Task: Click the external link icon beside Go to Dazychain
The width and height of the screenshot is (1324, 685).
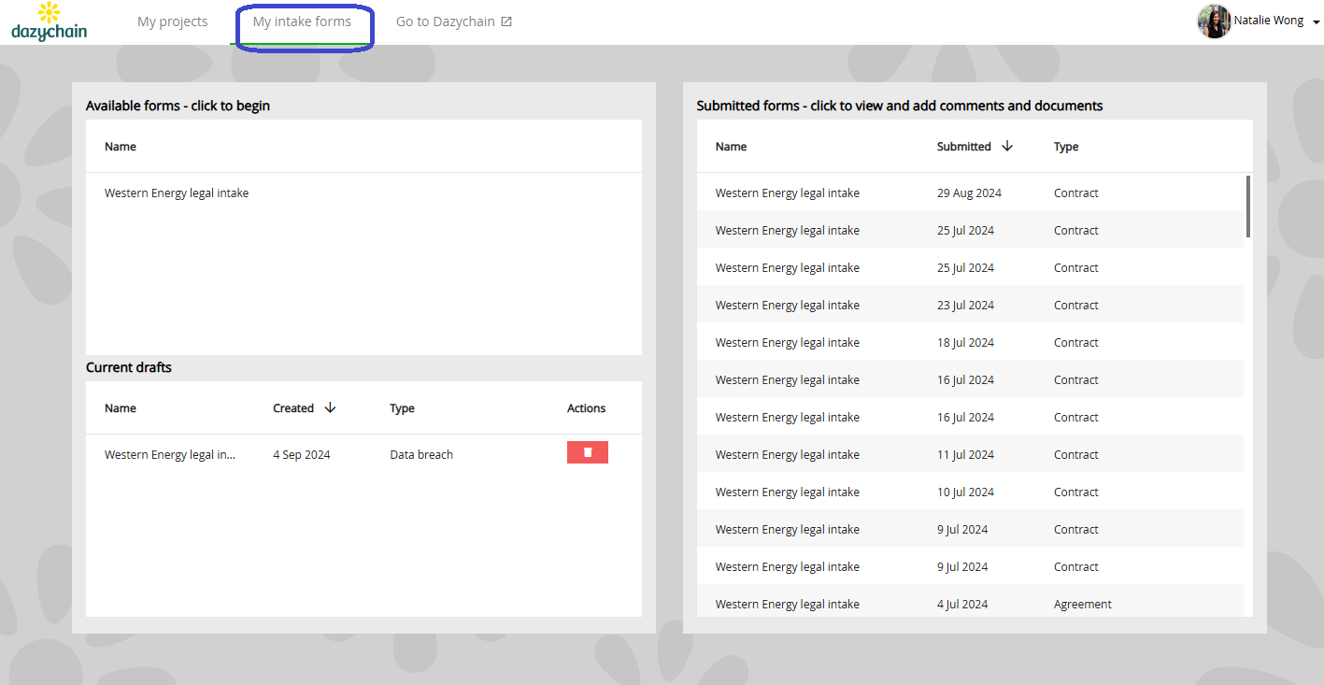Action: coord(506,21)
